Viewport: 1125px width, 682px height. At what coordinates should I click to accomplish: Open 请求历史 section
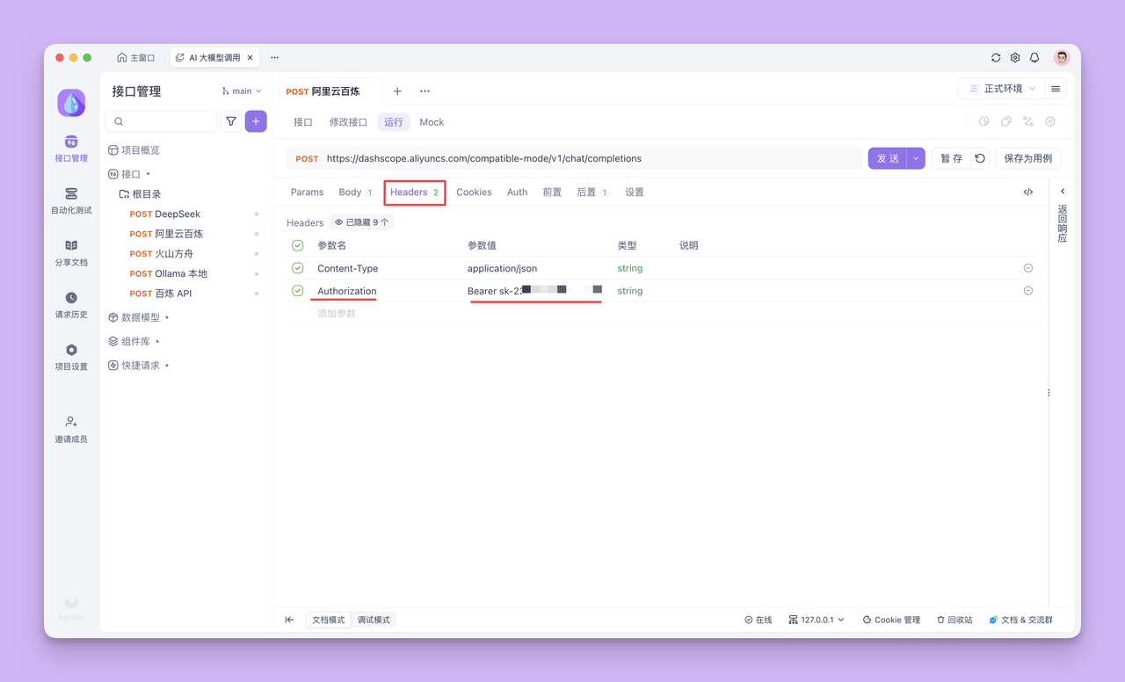point(71,305)
